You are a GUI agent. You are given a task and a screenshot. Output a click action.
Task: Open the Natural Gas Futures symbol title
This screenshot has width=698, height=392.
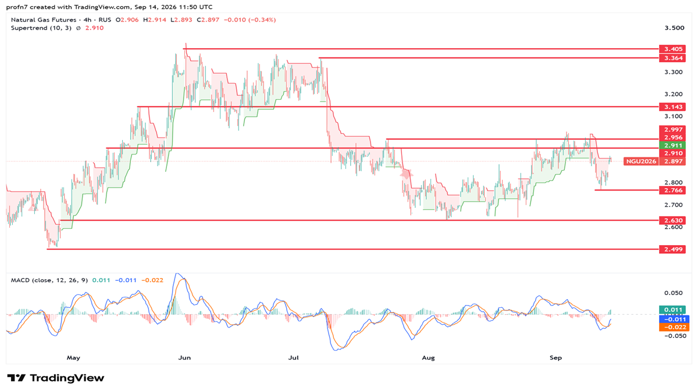[x=42, y=20]
